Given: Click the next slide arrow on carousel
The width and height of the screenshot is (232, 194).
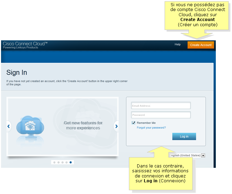Looking at the screenshot, I should point(117,126).
